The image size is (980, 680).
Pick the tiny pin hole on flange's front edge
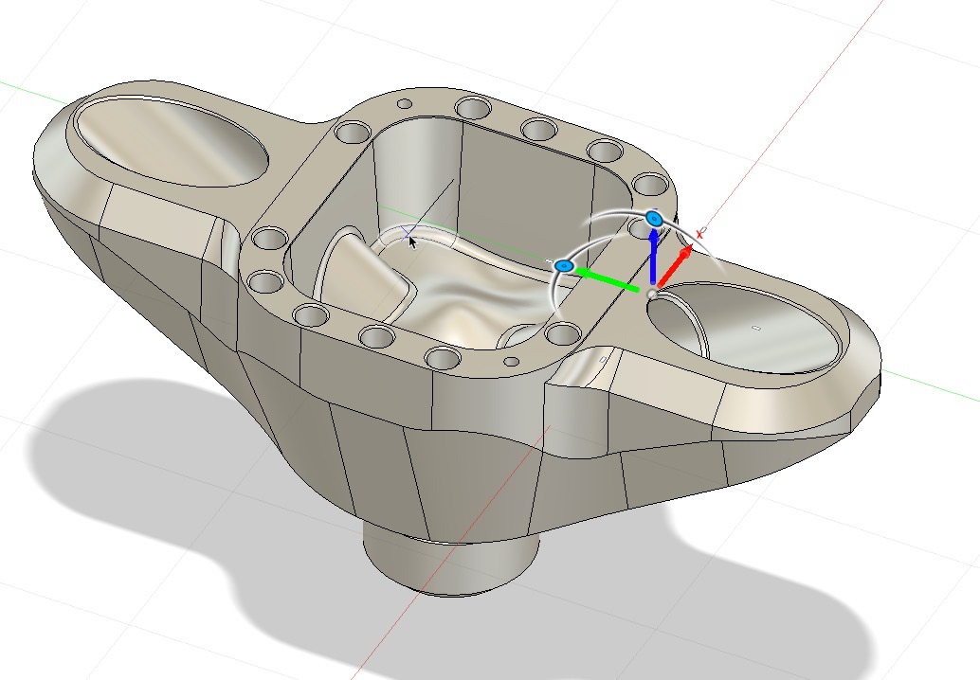(511, 361)
